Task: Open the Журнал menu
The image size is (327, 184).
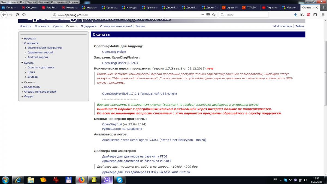Action: (x=31, y=2)
